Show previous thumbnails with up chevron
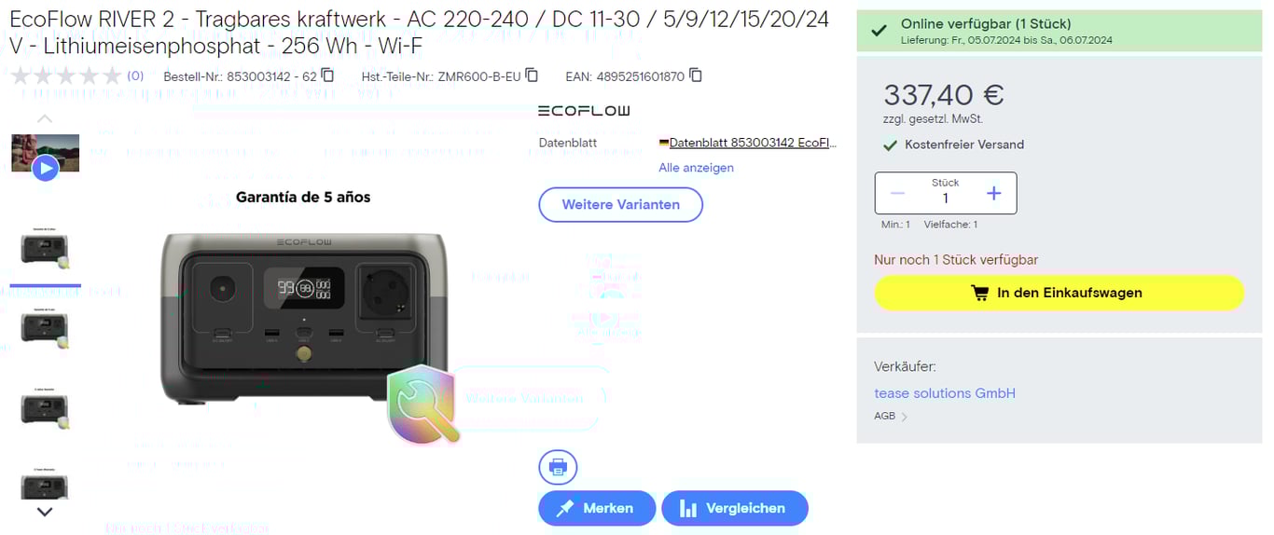 pos(45,118)
